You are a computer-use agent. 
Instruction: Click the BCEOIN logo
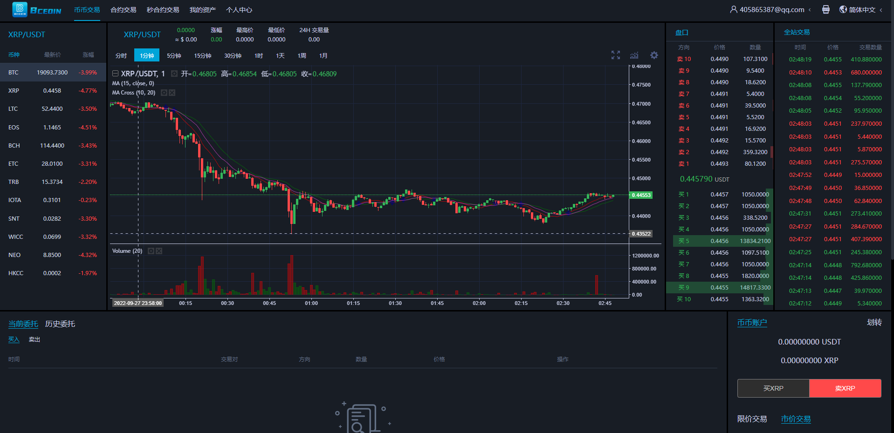click(37, 10)
